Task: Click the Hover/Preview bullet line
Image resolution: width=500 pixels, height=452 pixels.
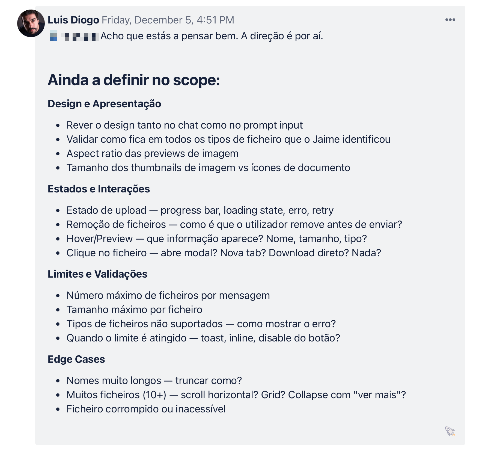Action: point(217,239)
